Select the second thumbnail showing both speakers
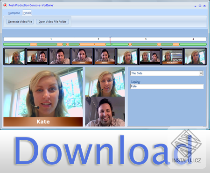Viewport: 210px width, 173px height. pyautogui.click(x=37, y=57)
